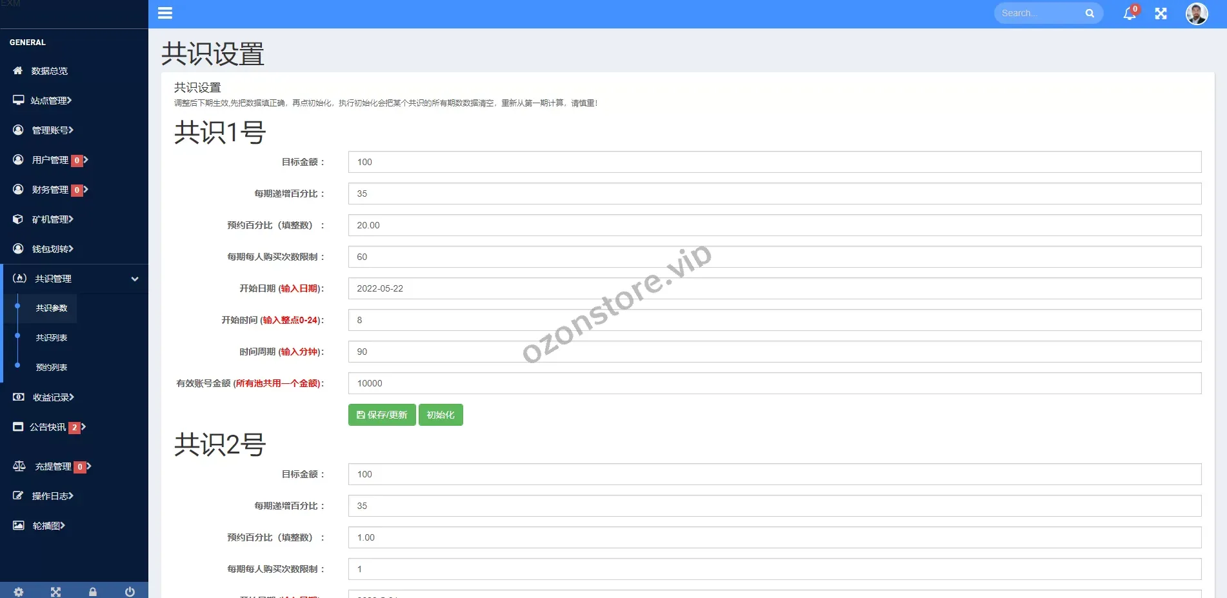Expand the 用户管理 sidebar menu

click(x=50, y=160)
